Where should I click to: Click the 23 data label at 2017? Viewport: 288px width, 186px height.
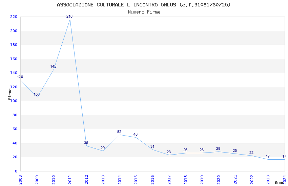pyautogui.click(x=169, y=152)
